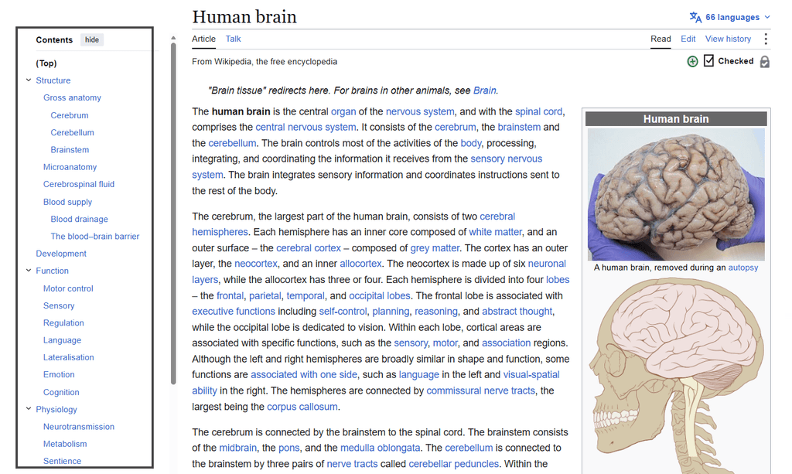Go to Cognition in contents
The image size is (792, 474).
[61, 392]
